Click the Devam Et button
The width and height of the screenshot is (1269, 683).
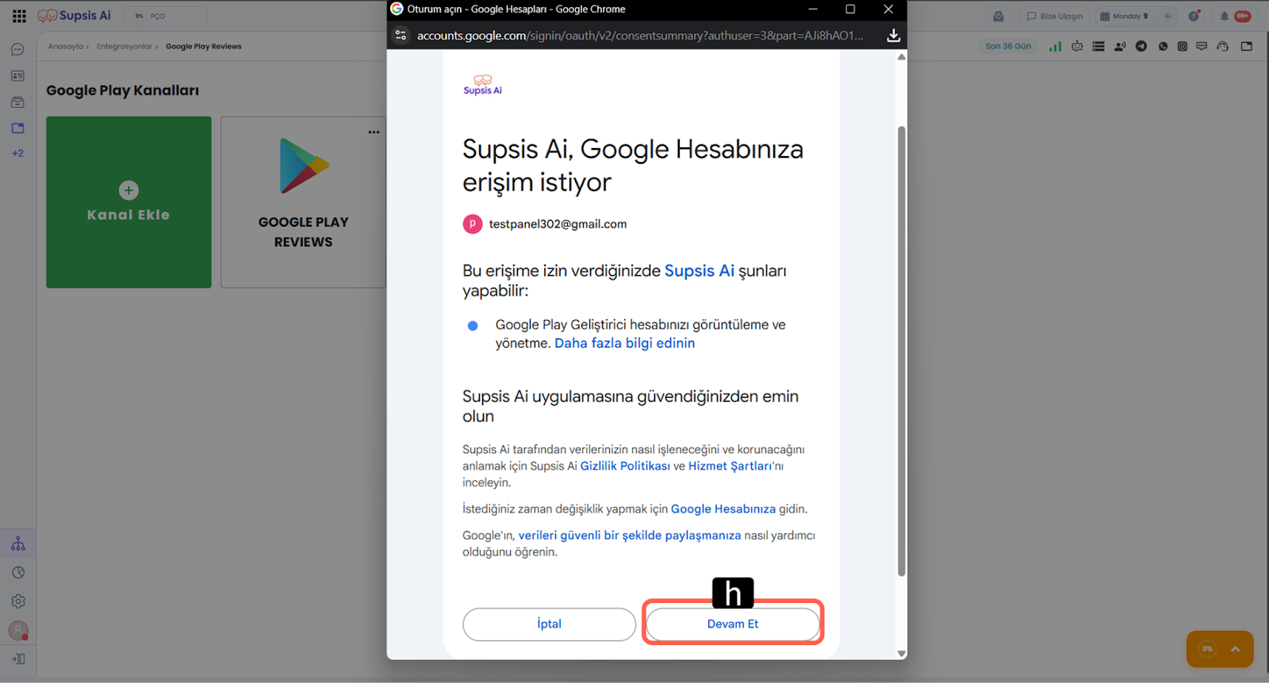732,624
